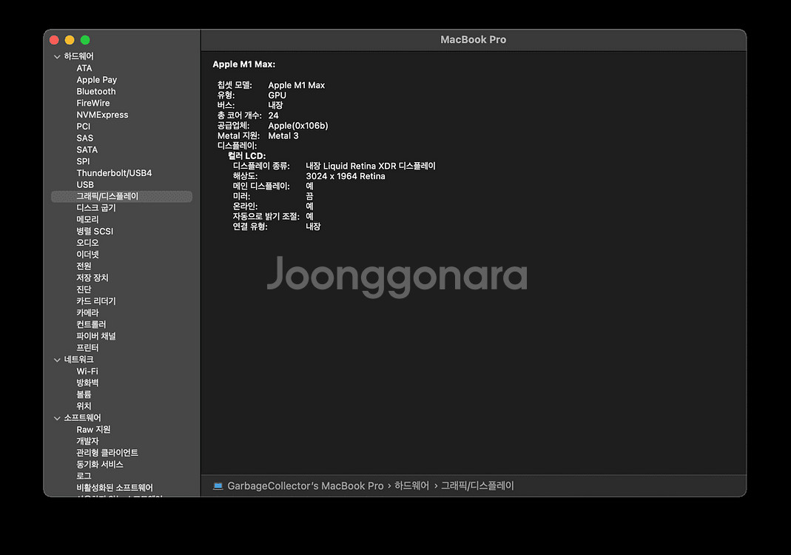Viewport: 791px width, 555px height.
Task: Open the 전원 entry
Action: pyautogui.click(x=84, y=266)
